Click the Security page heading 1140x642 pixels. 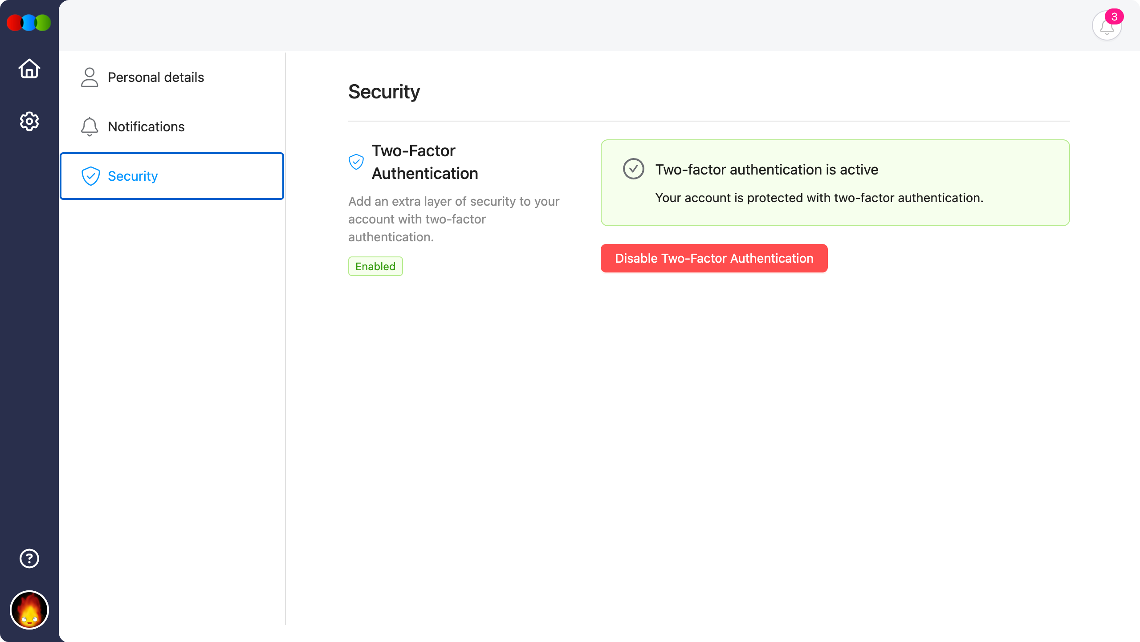coord(384,92)
